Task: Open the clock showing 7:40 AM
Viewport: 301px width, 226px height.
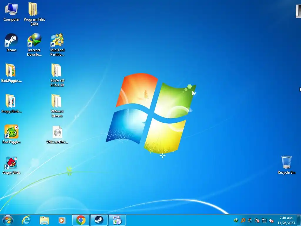Action: 286,220
